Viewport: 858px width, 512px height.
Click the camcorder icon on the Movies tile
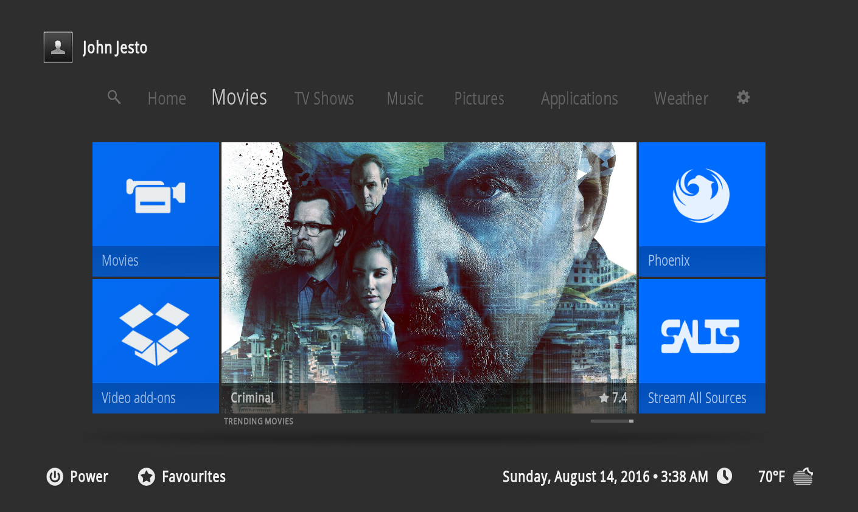pos(156,195)
